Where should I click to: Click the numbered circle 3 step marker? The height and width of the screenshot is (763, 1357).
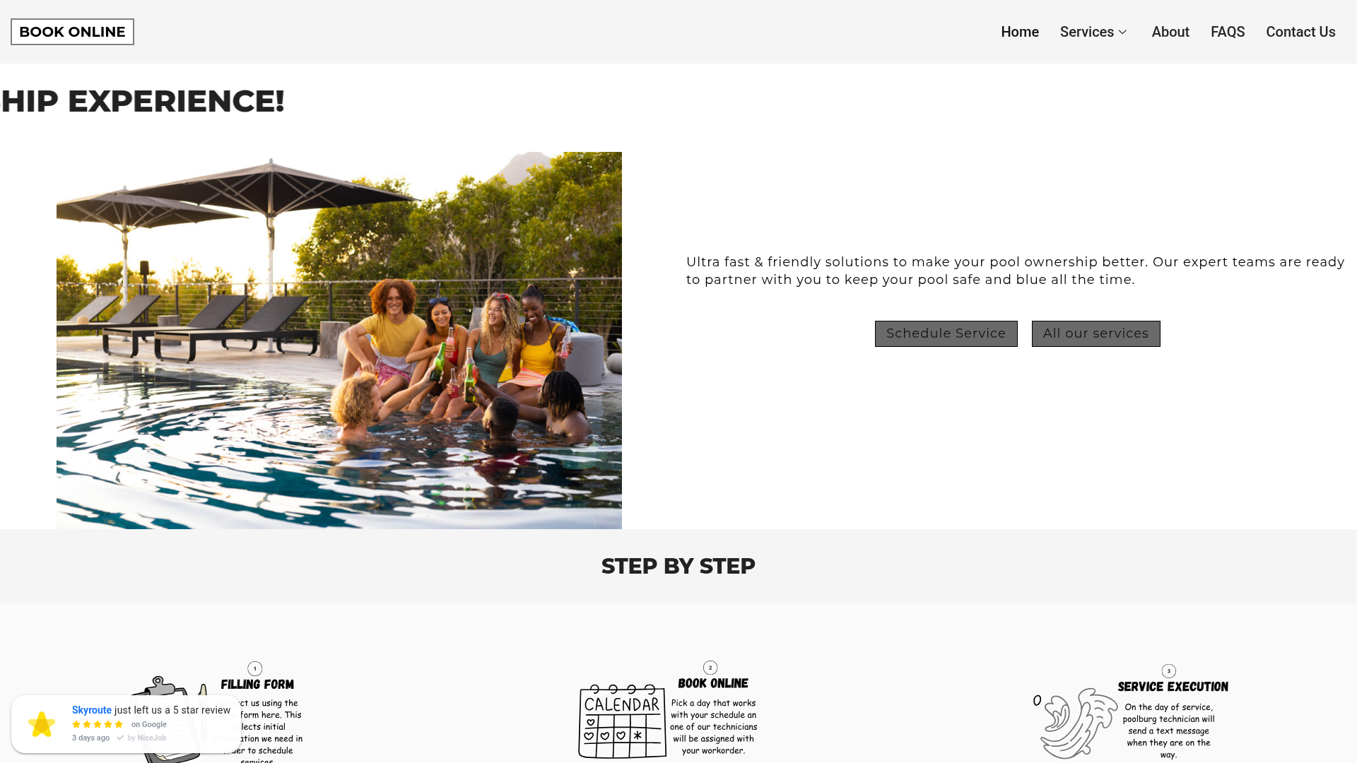pyautogui.click(x=1169, y=671)
